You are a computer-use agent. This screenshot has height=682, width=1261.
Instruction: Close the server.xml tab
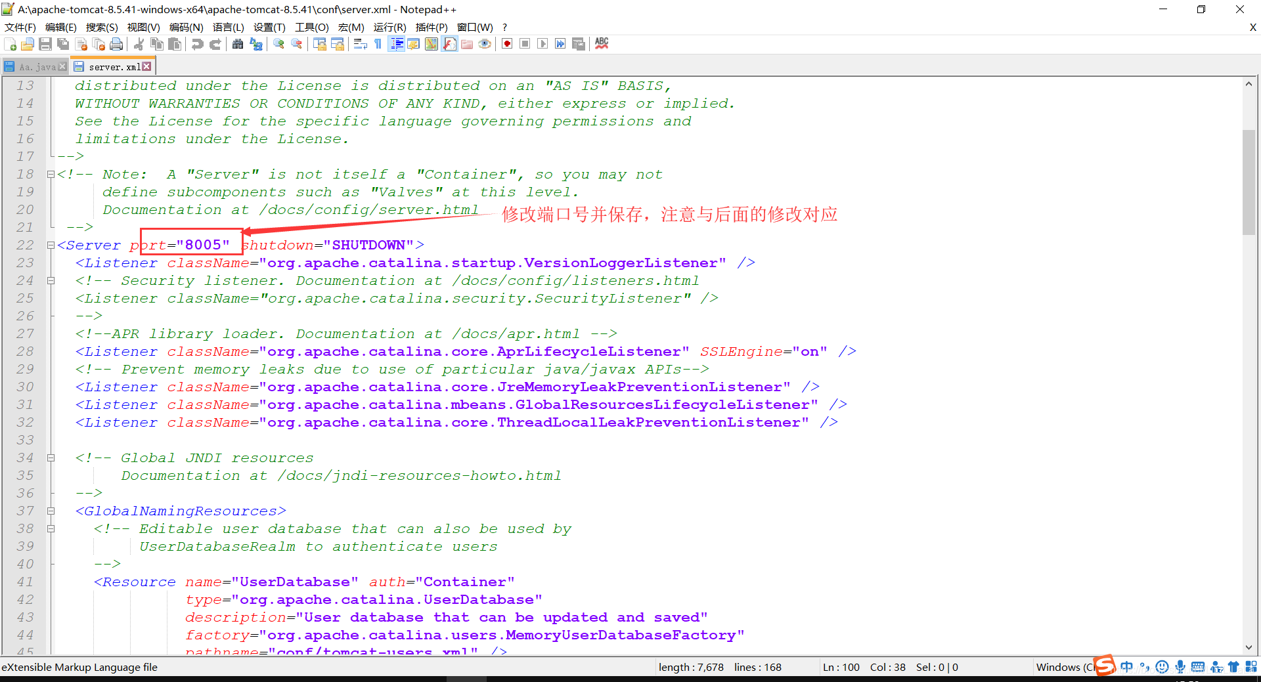point(146,66)
